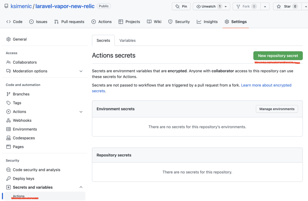Click the Manage environments button
The height and width of the screenshot is (201, 308).
click(x=277, y=109)
